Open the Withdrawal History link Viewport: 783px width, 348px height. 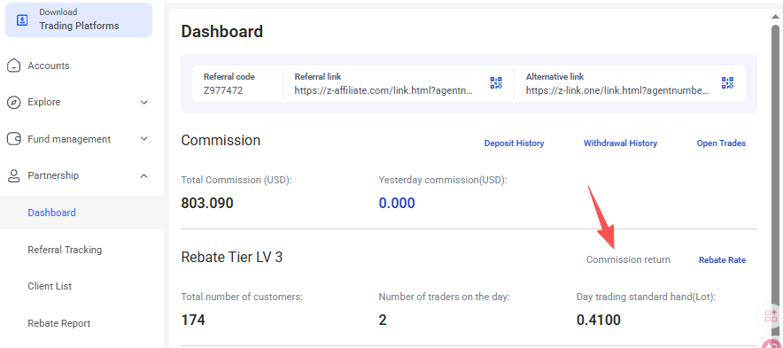620,143
